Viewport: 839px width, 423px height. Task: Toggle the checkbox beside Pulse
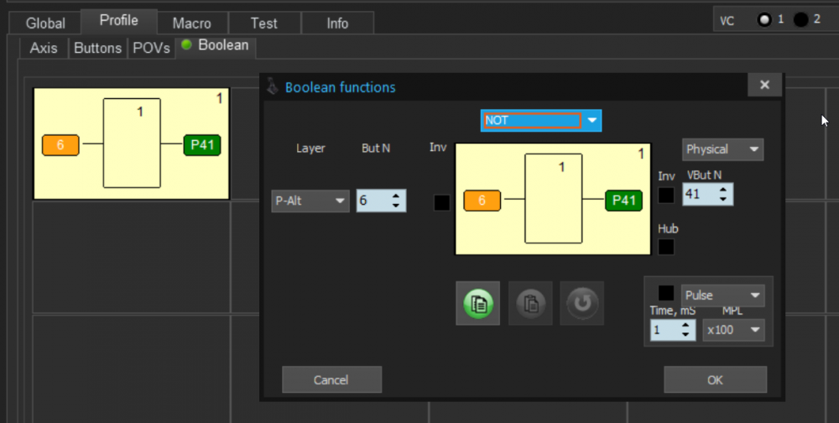(666, 294)
